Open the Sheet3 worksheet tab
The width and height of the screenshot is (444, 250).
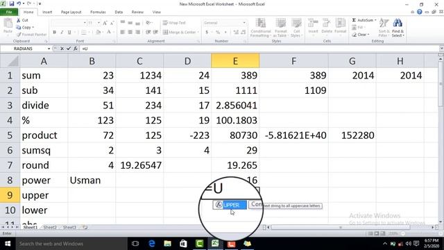69,227
